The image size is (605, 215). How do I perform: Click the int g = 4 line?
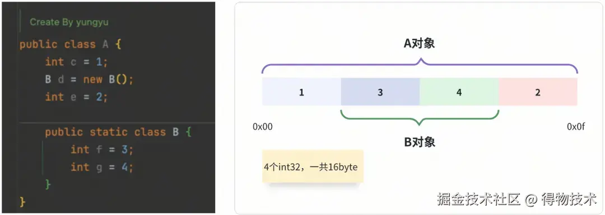102,167
